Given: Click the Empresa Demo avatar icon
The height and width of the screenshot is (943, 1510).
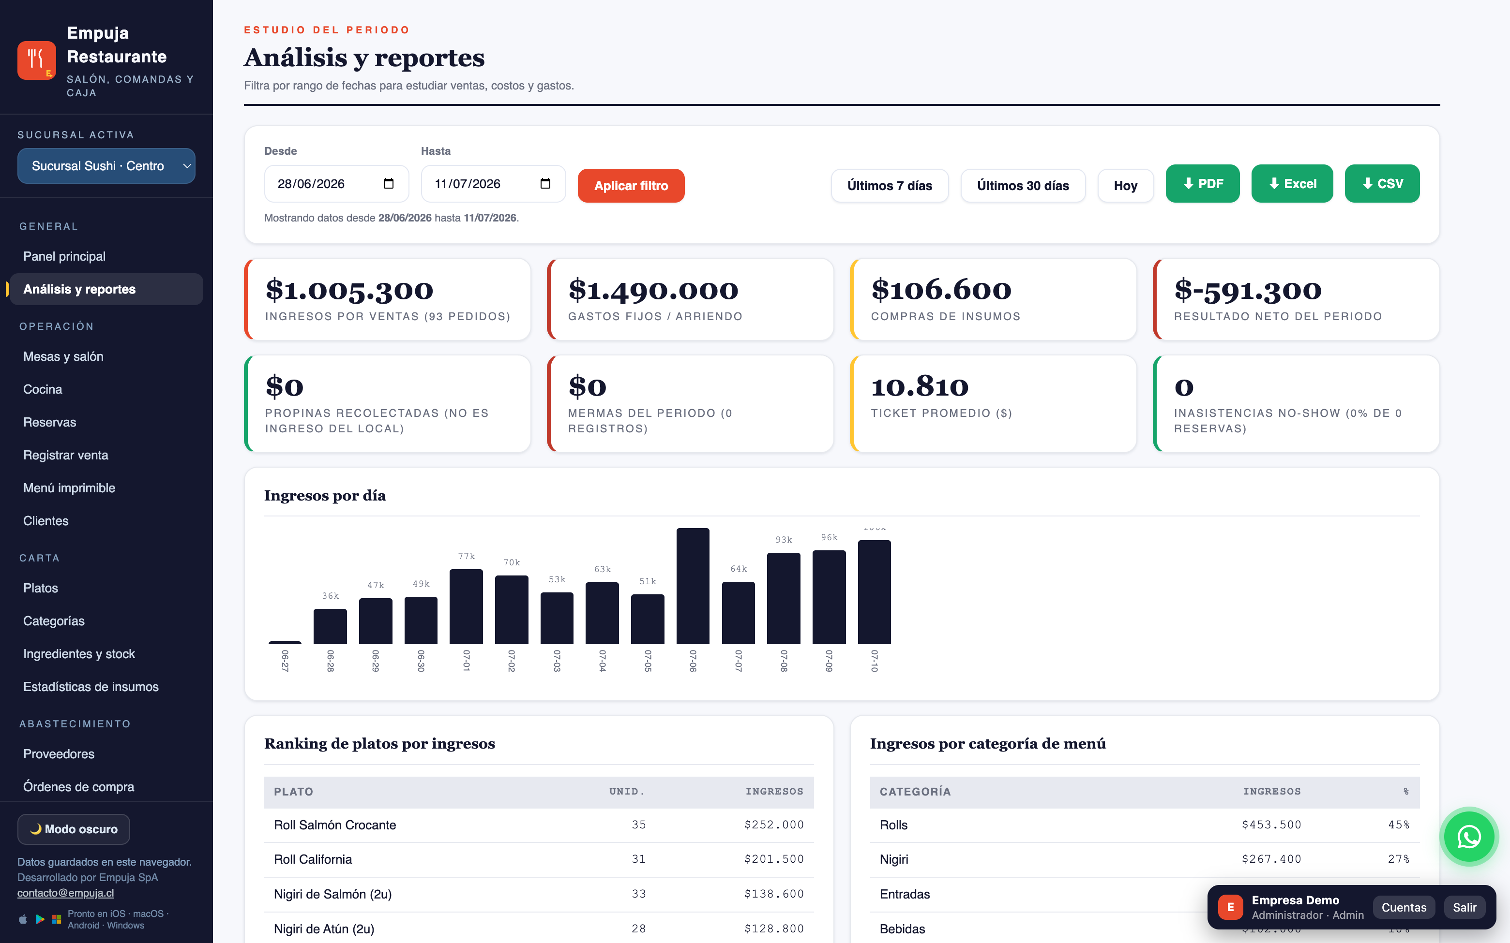Looking at the screenshot, I should click(x=1230, y=907).
